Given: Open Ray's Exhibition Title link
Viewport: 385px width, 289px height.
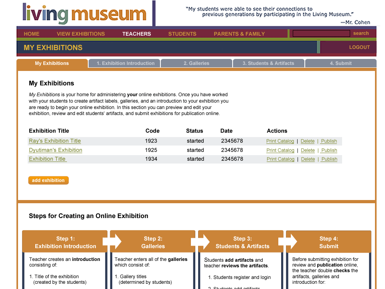Looking at the screenshot, I should (55, 141).
